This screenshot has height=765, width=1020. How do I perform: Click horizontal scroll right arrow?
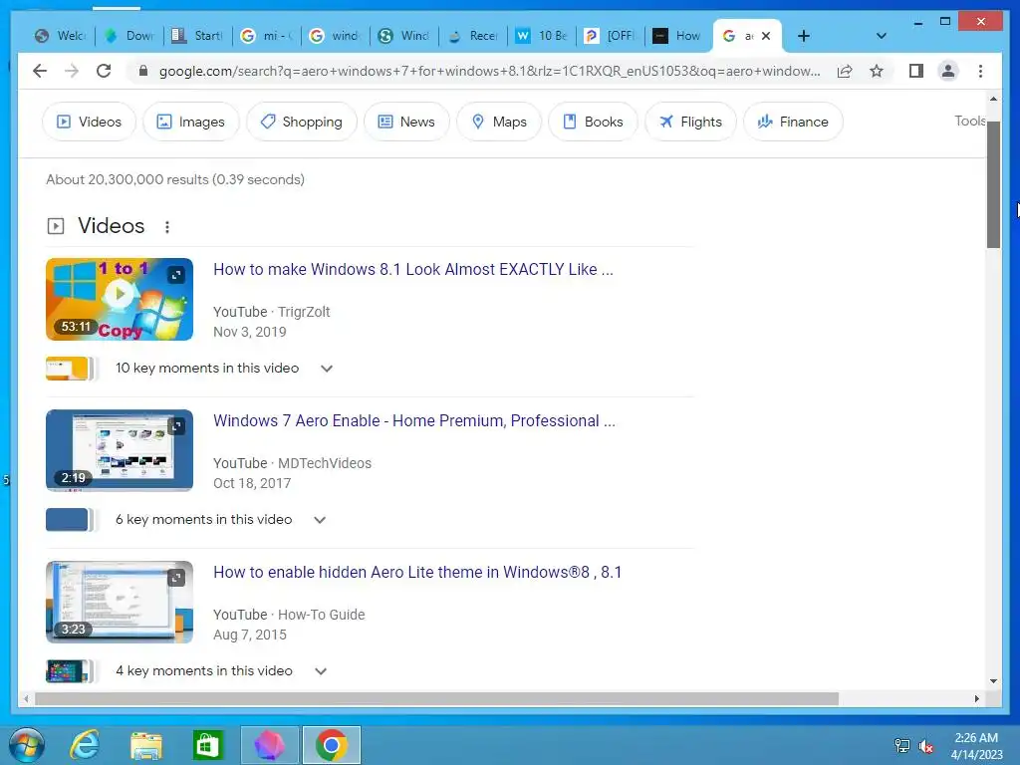(x=976, y=698)
